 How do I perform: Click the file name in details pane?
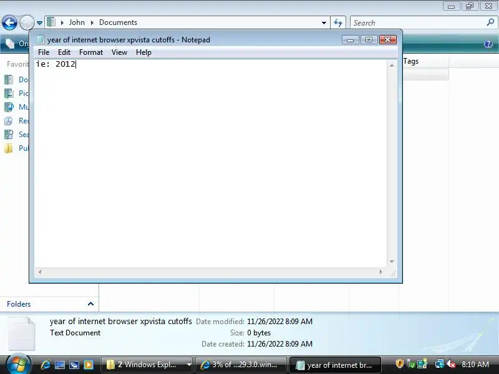(x=121, y=322)
